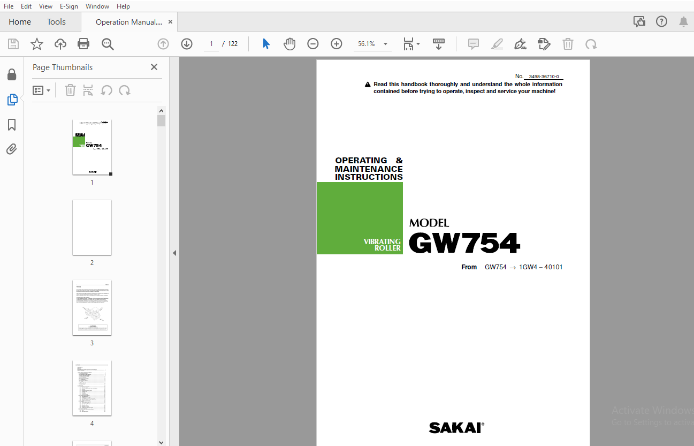The width and height of the screenshot is (694, 446).
Task: Click the GW754 model title on the page
Action: [464, 243]
